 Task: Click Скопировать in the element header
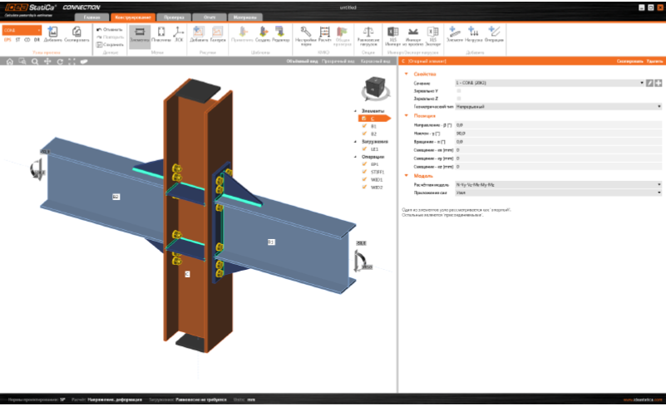coord(629,61)
